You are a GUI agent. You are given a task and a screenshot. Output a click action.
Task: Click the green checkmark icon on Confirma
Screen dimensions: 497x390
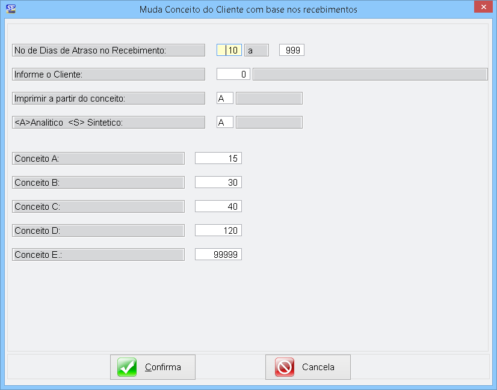click(x=127, y=367)
